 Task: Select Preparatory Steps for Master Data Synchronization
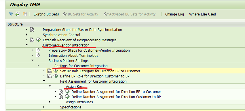coord(82,30)
